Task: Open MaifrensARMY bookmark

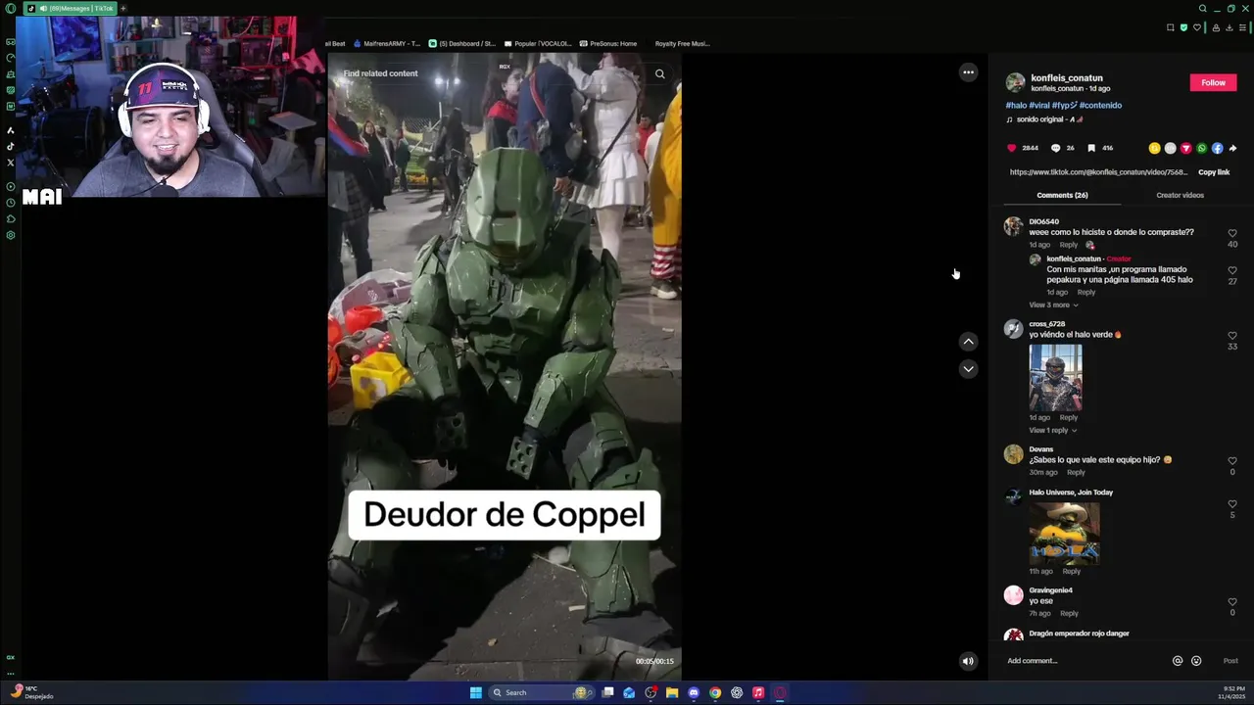Action: click(386, 43)
